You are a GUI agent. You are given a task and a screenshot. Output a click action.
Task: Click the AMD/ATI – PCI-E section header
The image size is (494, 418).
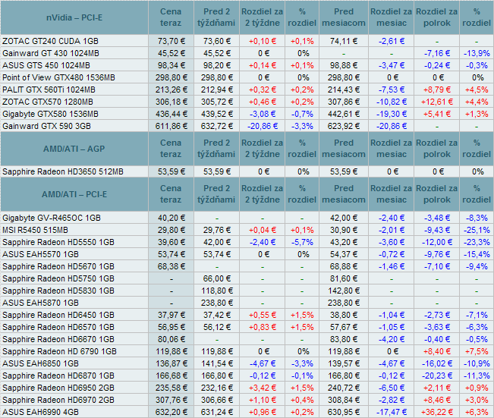[75, 193]
